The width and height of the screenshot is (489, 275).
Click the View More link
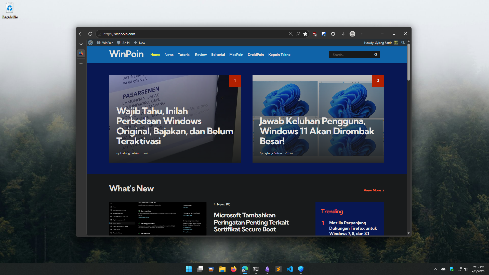point(374,190)
